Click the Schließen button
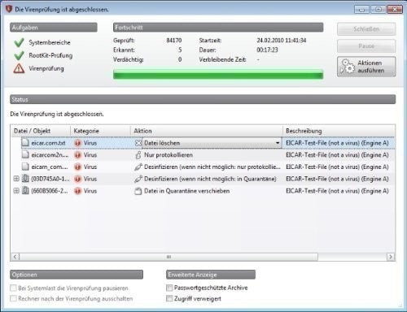The height and width of the screenshot is (312, 407). point(366,29)
